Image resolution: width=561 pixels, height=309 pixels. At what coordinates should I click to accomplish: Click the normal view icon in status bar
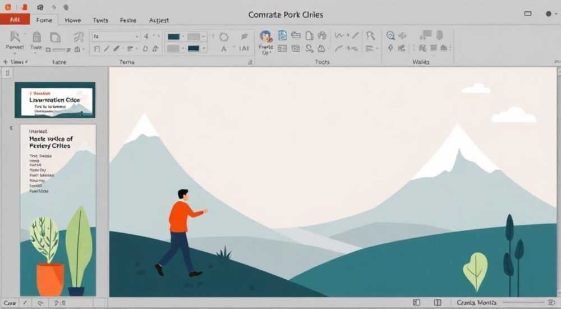pos(416,303)
